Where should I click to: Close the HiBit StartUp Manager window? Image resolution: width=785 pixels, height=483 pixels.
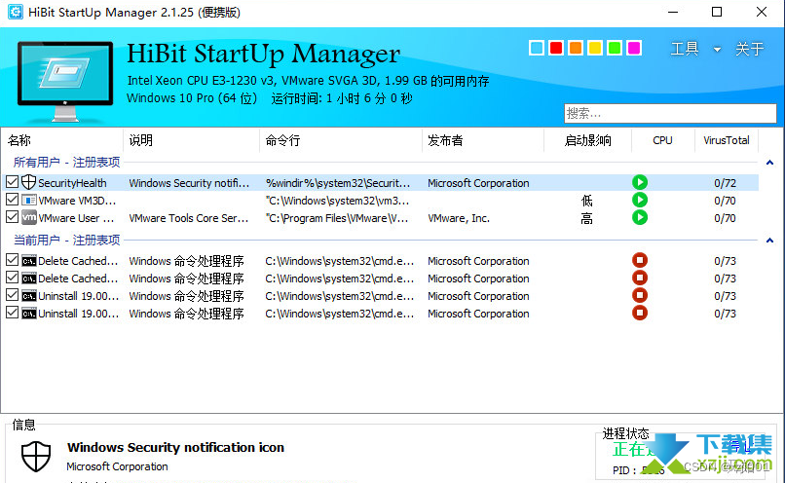[x=761, y=12]
